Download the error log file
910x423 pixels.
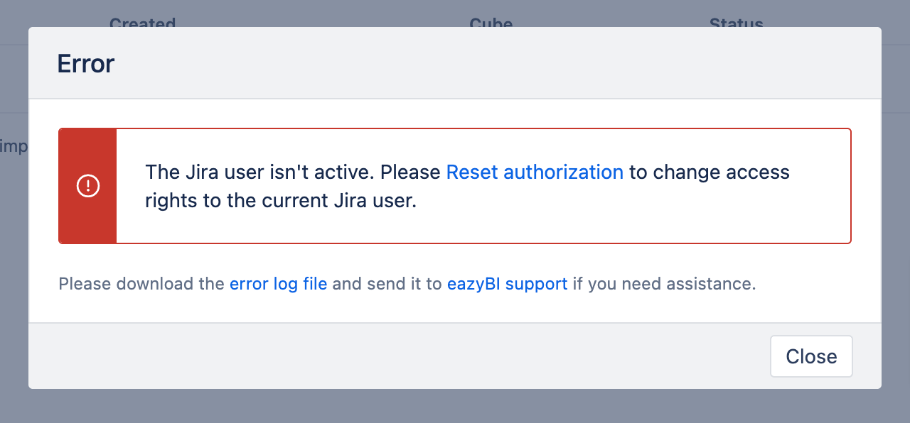pyautogui.click(x=278, y=284)
